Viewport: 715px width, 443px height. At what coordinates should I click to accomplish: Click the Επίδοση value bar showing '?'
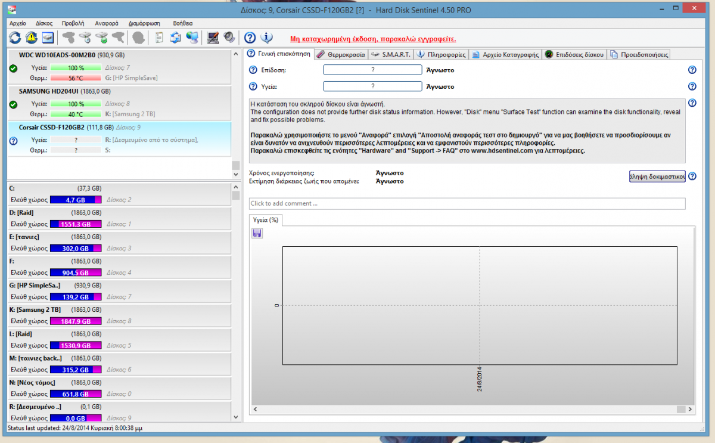pyautogui.click(x=372, y=70)
